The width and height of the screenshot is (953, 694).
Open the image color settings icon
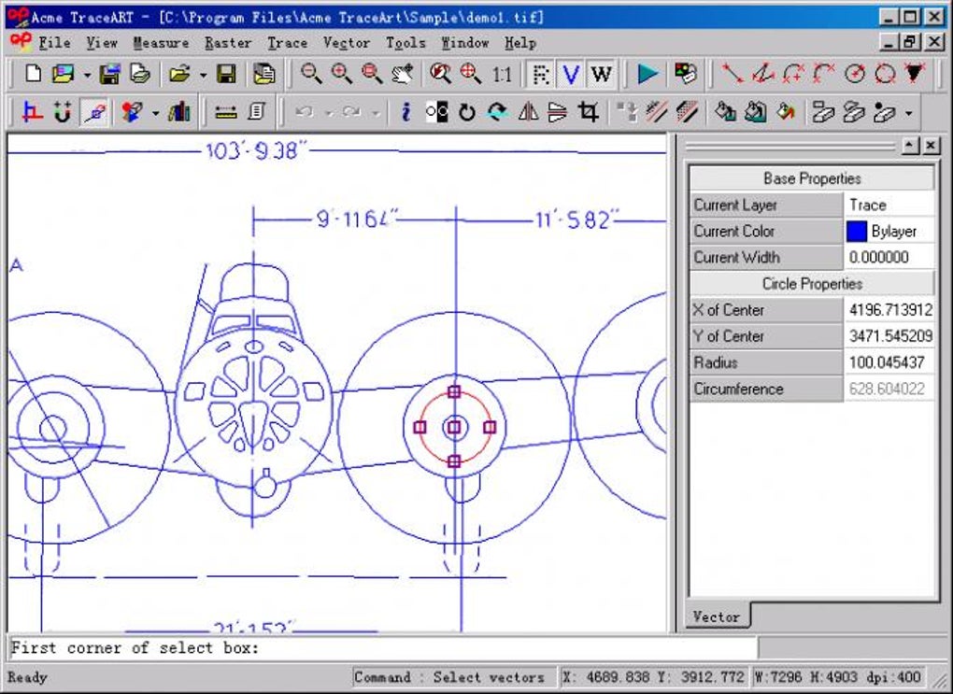[686, 74]
